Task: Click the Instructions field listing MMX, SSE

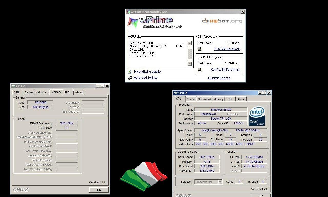Action: coord(231,144)
